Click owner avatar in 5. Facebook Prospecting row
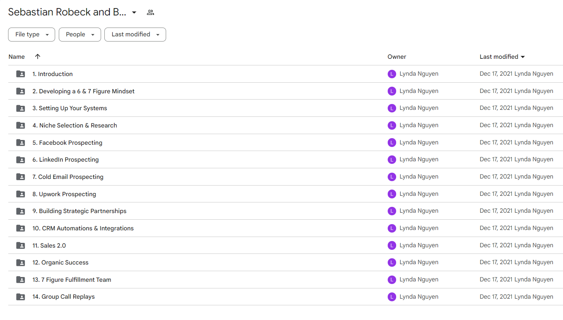Image resolution: width=563 pixels, height=320 pixels. [x=392, y=143]
